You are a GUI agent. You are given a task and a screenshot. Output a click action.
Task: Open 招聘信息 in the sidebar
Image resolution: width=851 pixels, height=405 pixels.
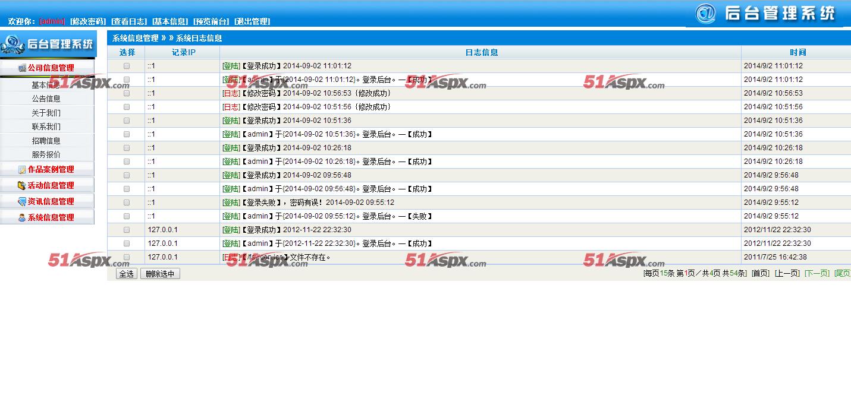point(46,141)
